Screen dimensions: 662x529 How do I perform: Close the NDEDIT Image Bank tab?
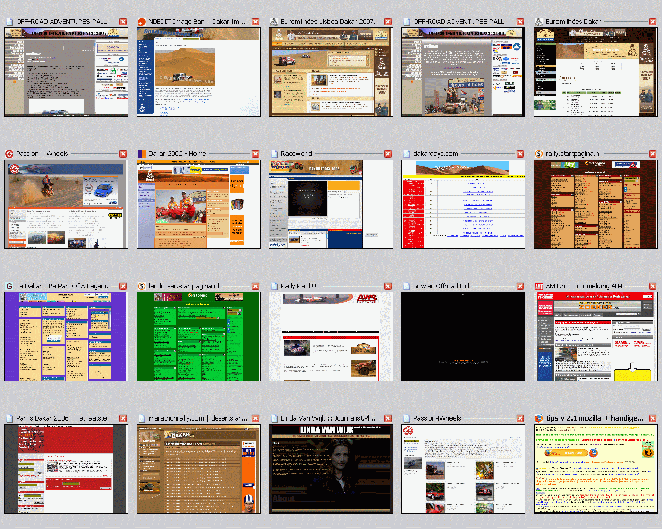(255, 22)
